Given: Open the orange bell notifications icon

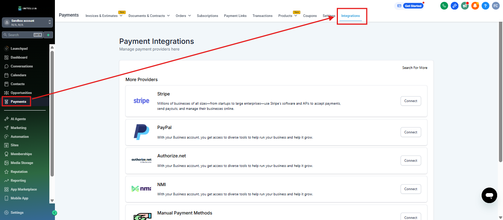Looking at the screenshot, I should [475, 6].
